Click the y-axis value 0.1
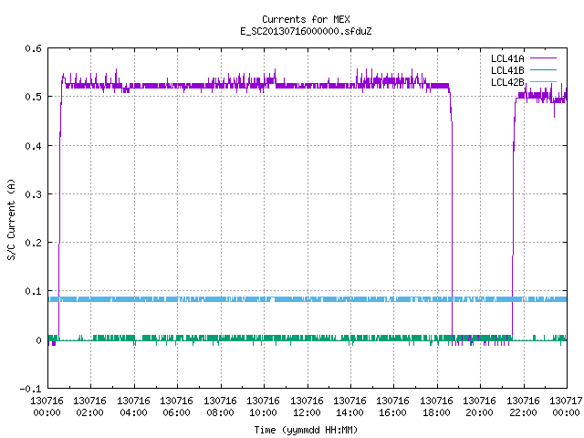The image size is (584, 438). 33,291
